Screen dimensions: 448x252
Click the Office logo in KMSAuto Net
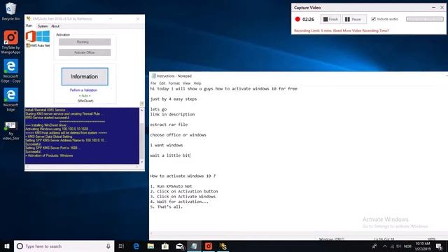[31, 36]
